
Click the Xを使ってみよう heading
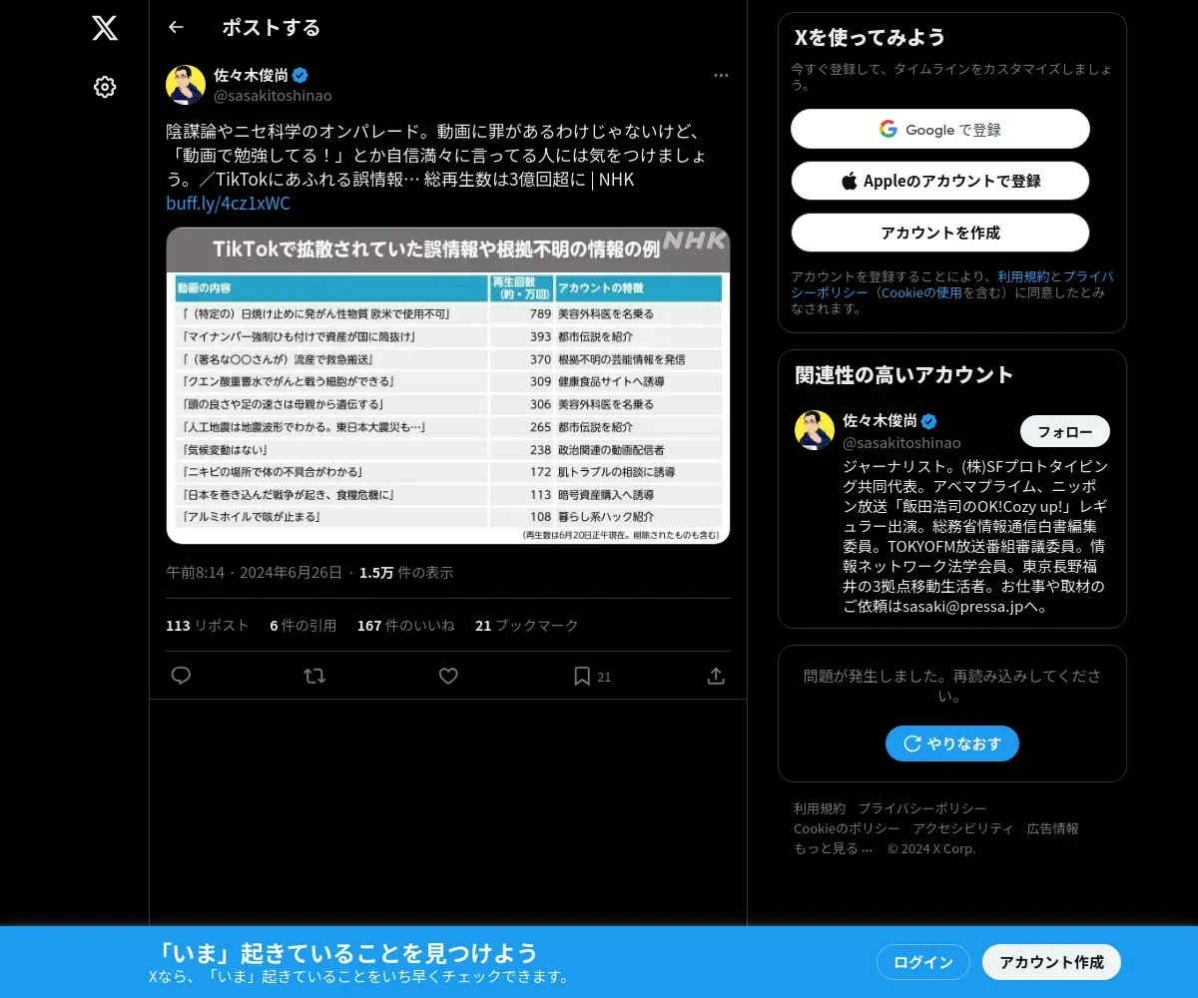[x=871, y=37]
